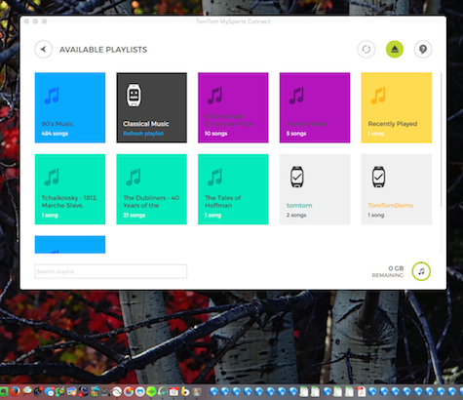Image resolution: width=463 pixels, height=400 pixels.
Task: Click the playlist grid vertical scrollbar
Action: (441, 140)
